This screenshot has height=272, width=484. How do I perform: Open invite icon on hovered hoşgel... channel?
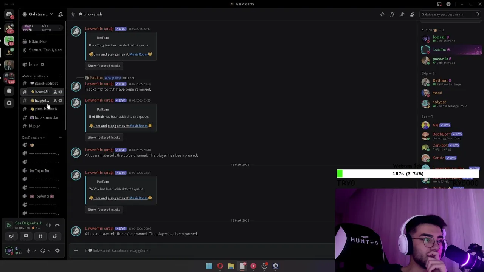click(55, 100)
